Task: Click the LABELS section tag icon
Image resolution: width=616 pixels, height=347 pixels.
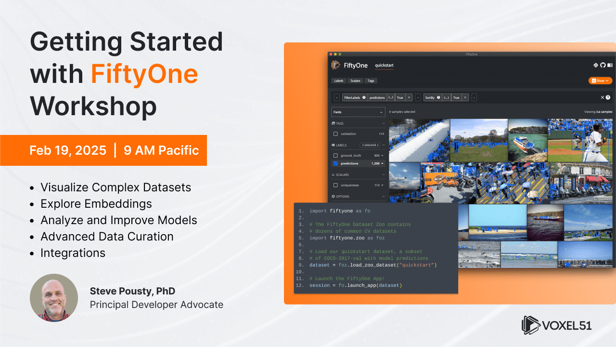Action: [334, 145]
